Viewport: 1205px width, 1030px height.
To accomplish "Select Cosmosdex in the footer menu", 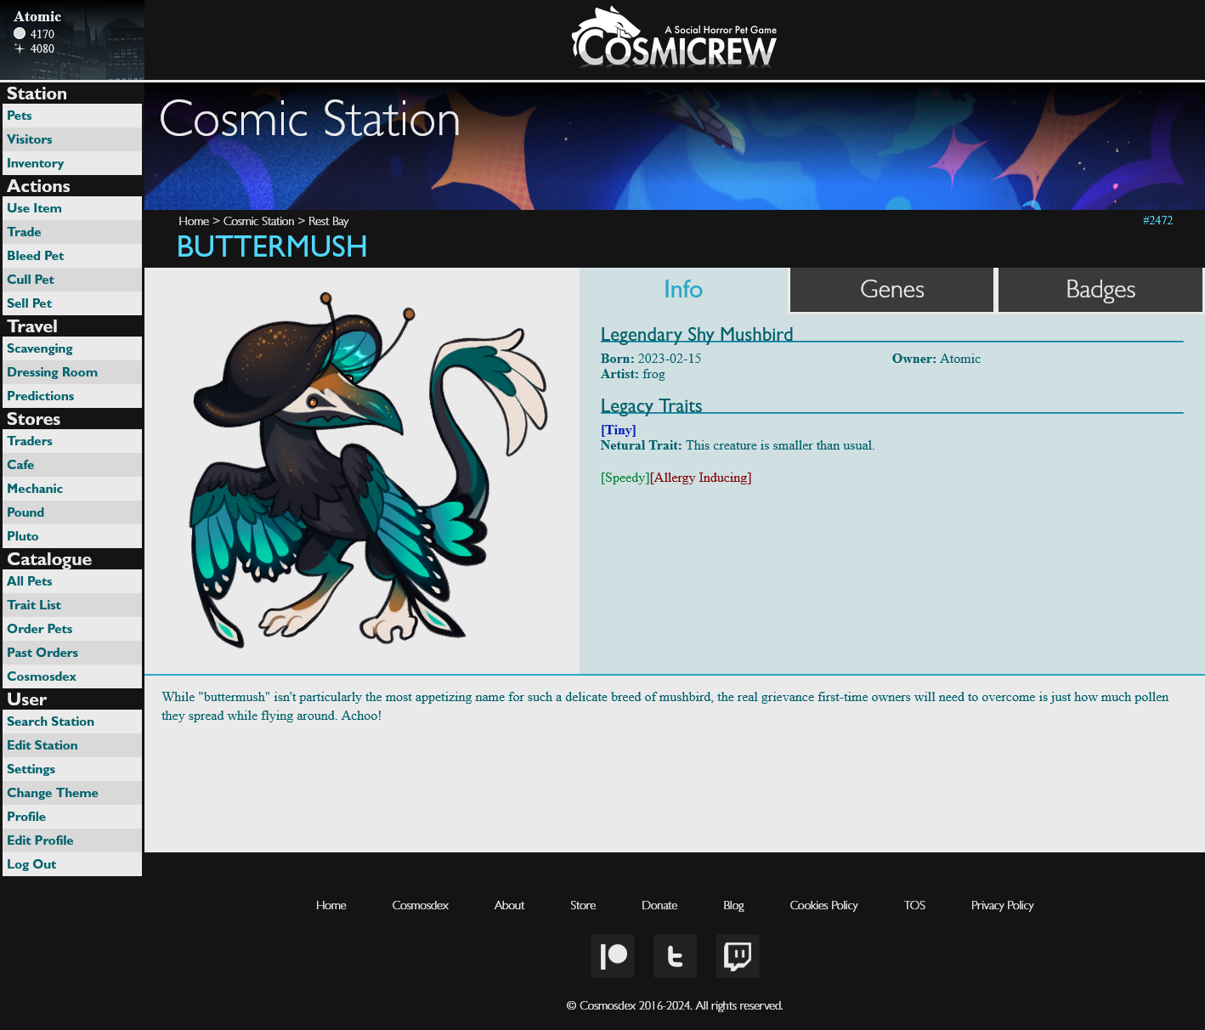I will click(420, 905).
